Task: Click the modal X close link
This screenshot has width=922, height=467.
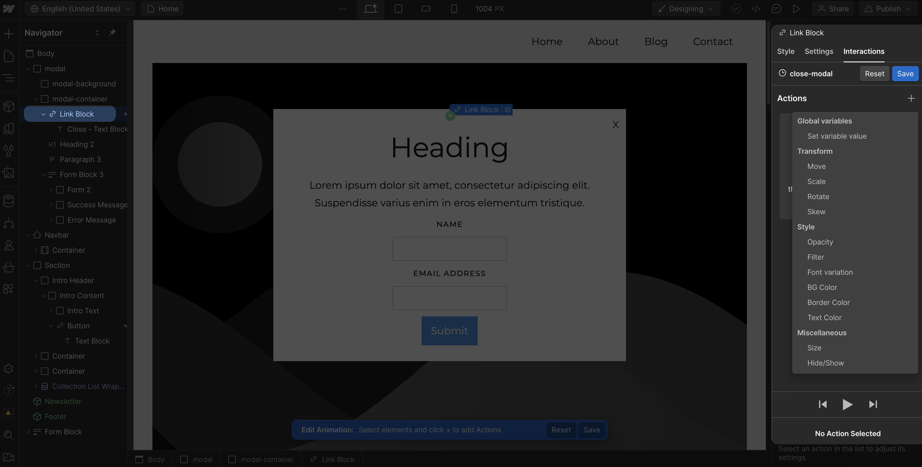Action: [615, 125]
